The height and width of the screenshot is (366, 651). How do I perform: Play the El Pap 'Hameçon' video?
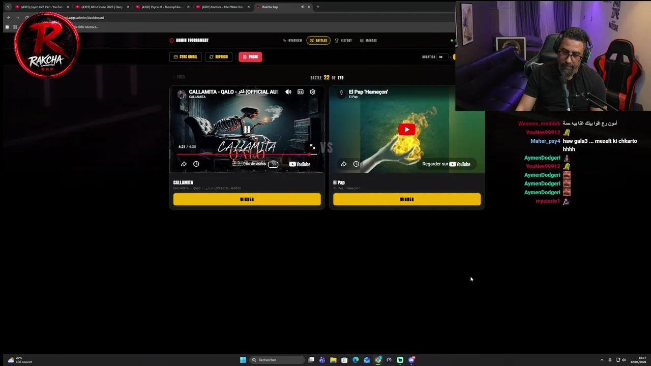click(x=406, y=129)
